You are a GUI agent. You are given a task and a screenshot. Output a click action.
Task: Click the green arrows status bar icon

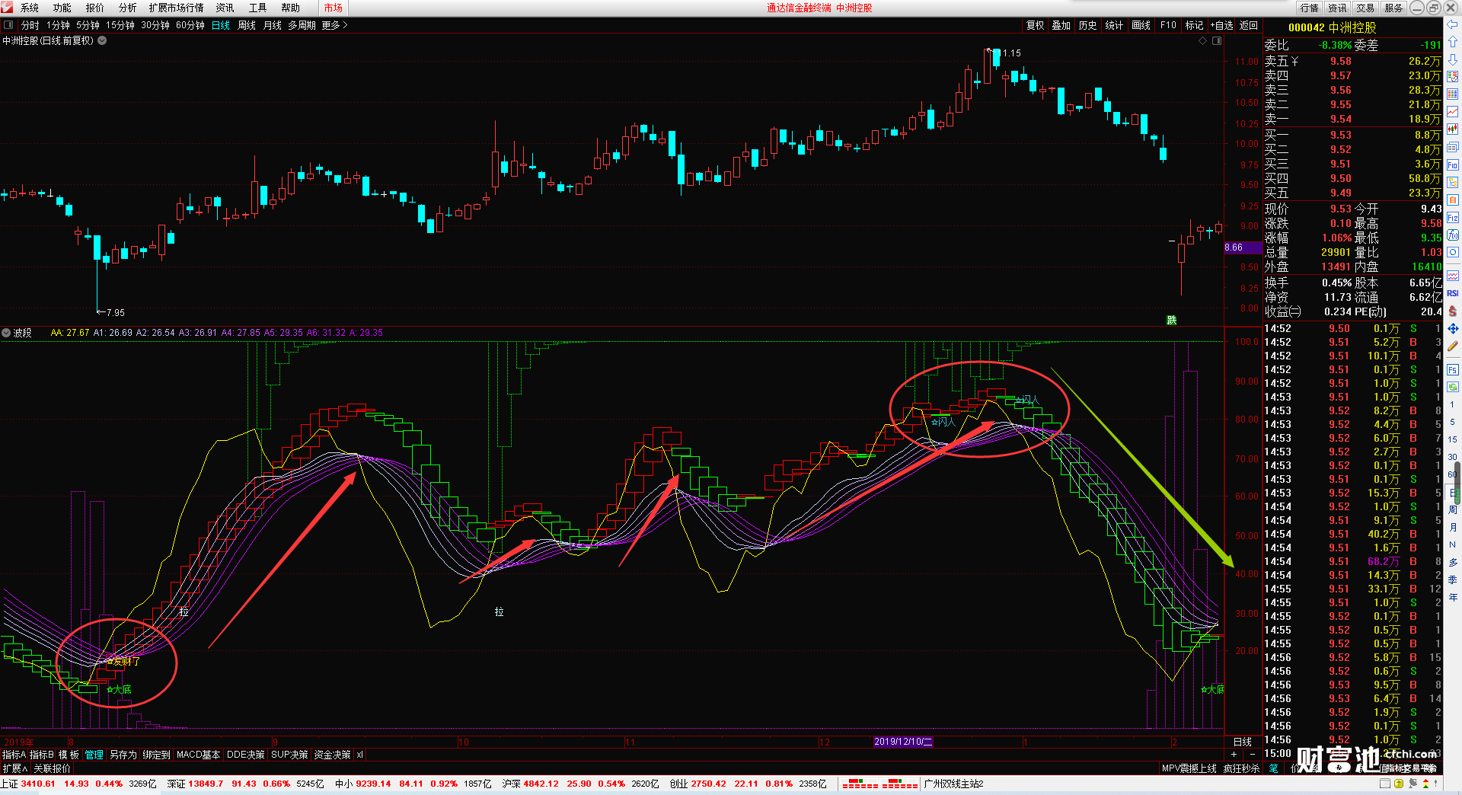click(1426, 784)
